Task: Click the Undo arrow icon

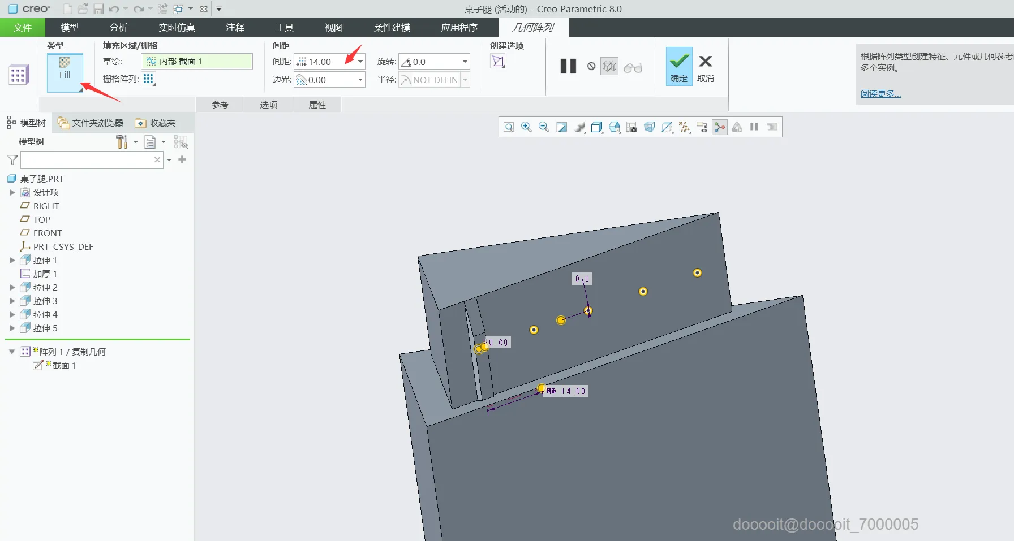Action: coord(114,9)
